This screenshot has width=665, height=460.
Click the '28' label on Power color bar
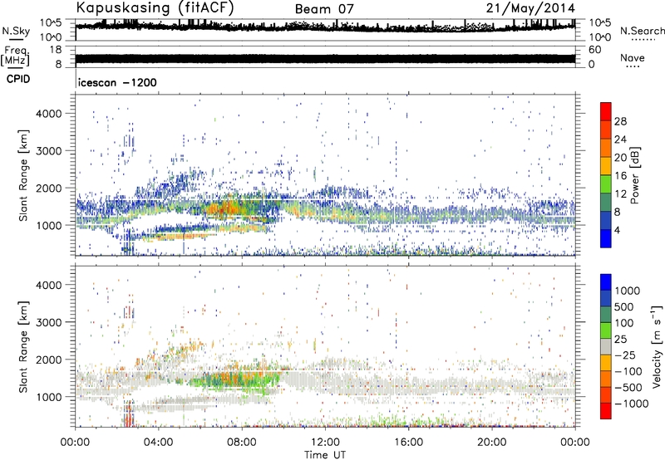[x=620, y=121]
